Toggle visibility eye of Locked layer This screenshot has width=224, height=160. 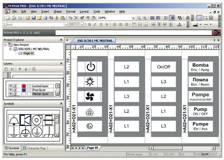[x=10, y=86]
